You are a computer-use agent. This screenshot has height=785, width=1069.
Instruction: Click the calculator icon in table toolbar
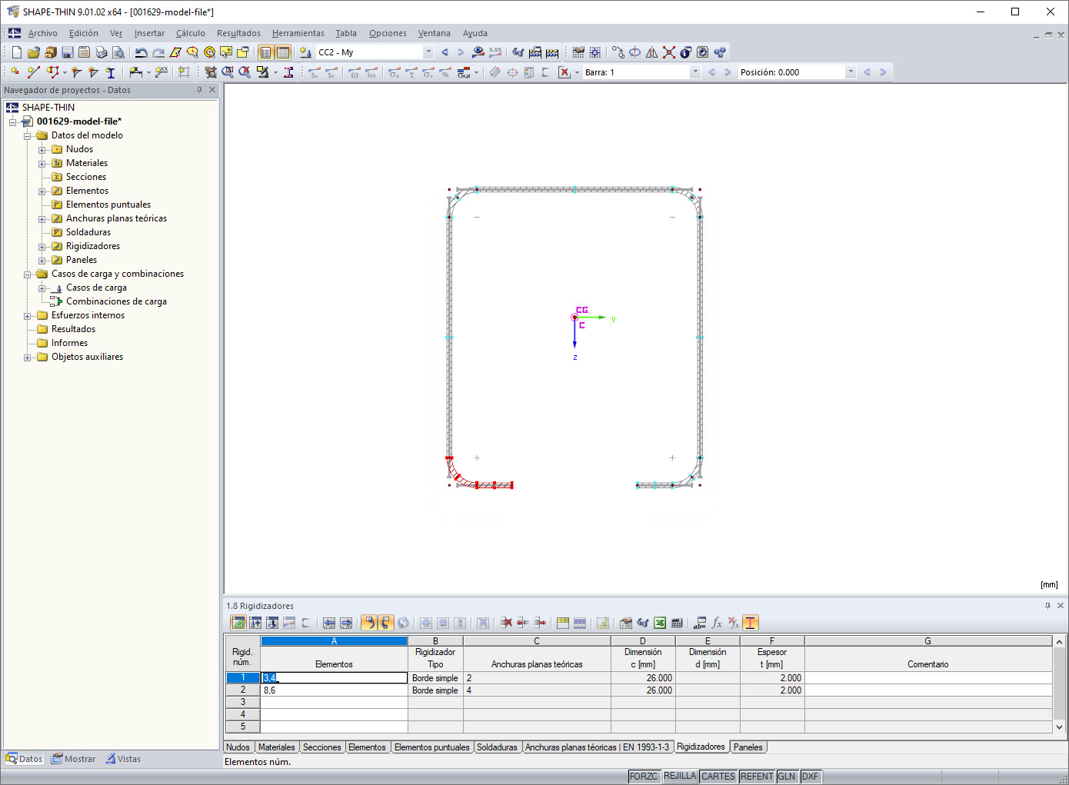[x=677, y=623]
